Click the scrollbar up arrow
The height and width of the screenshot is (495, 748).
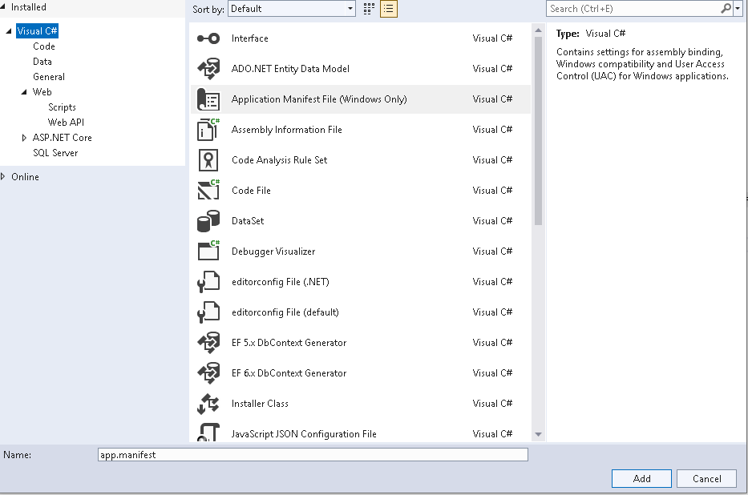click(539, 30)
